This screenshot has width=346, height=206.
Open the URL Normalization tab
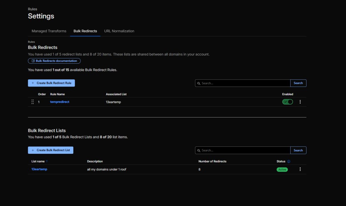(119, 31)
